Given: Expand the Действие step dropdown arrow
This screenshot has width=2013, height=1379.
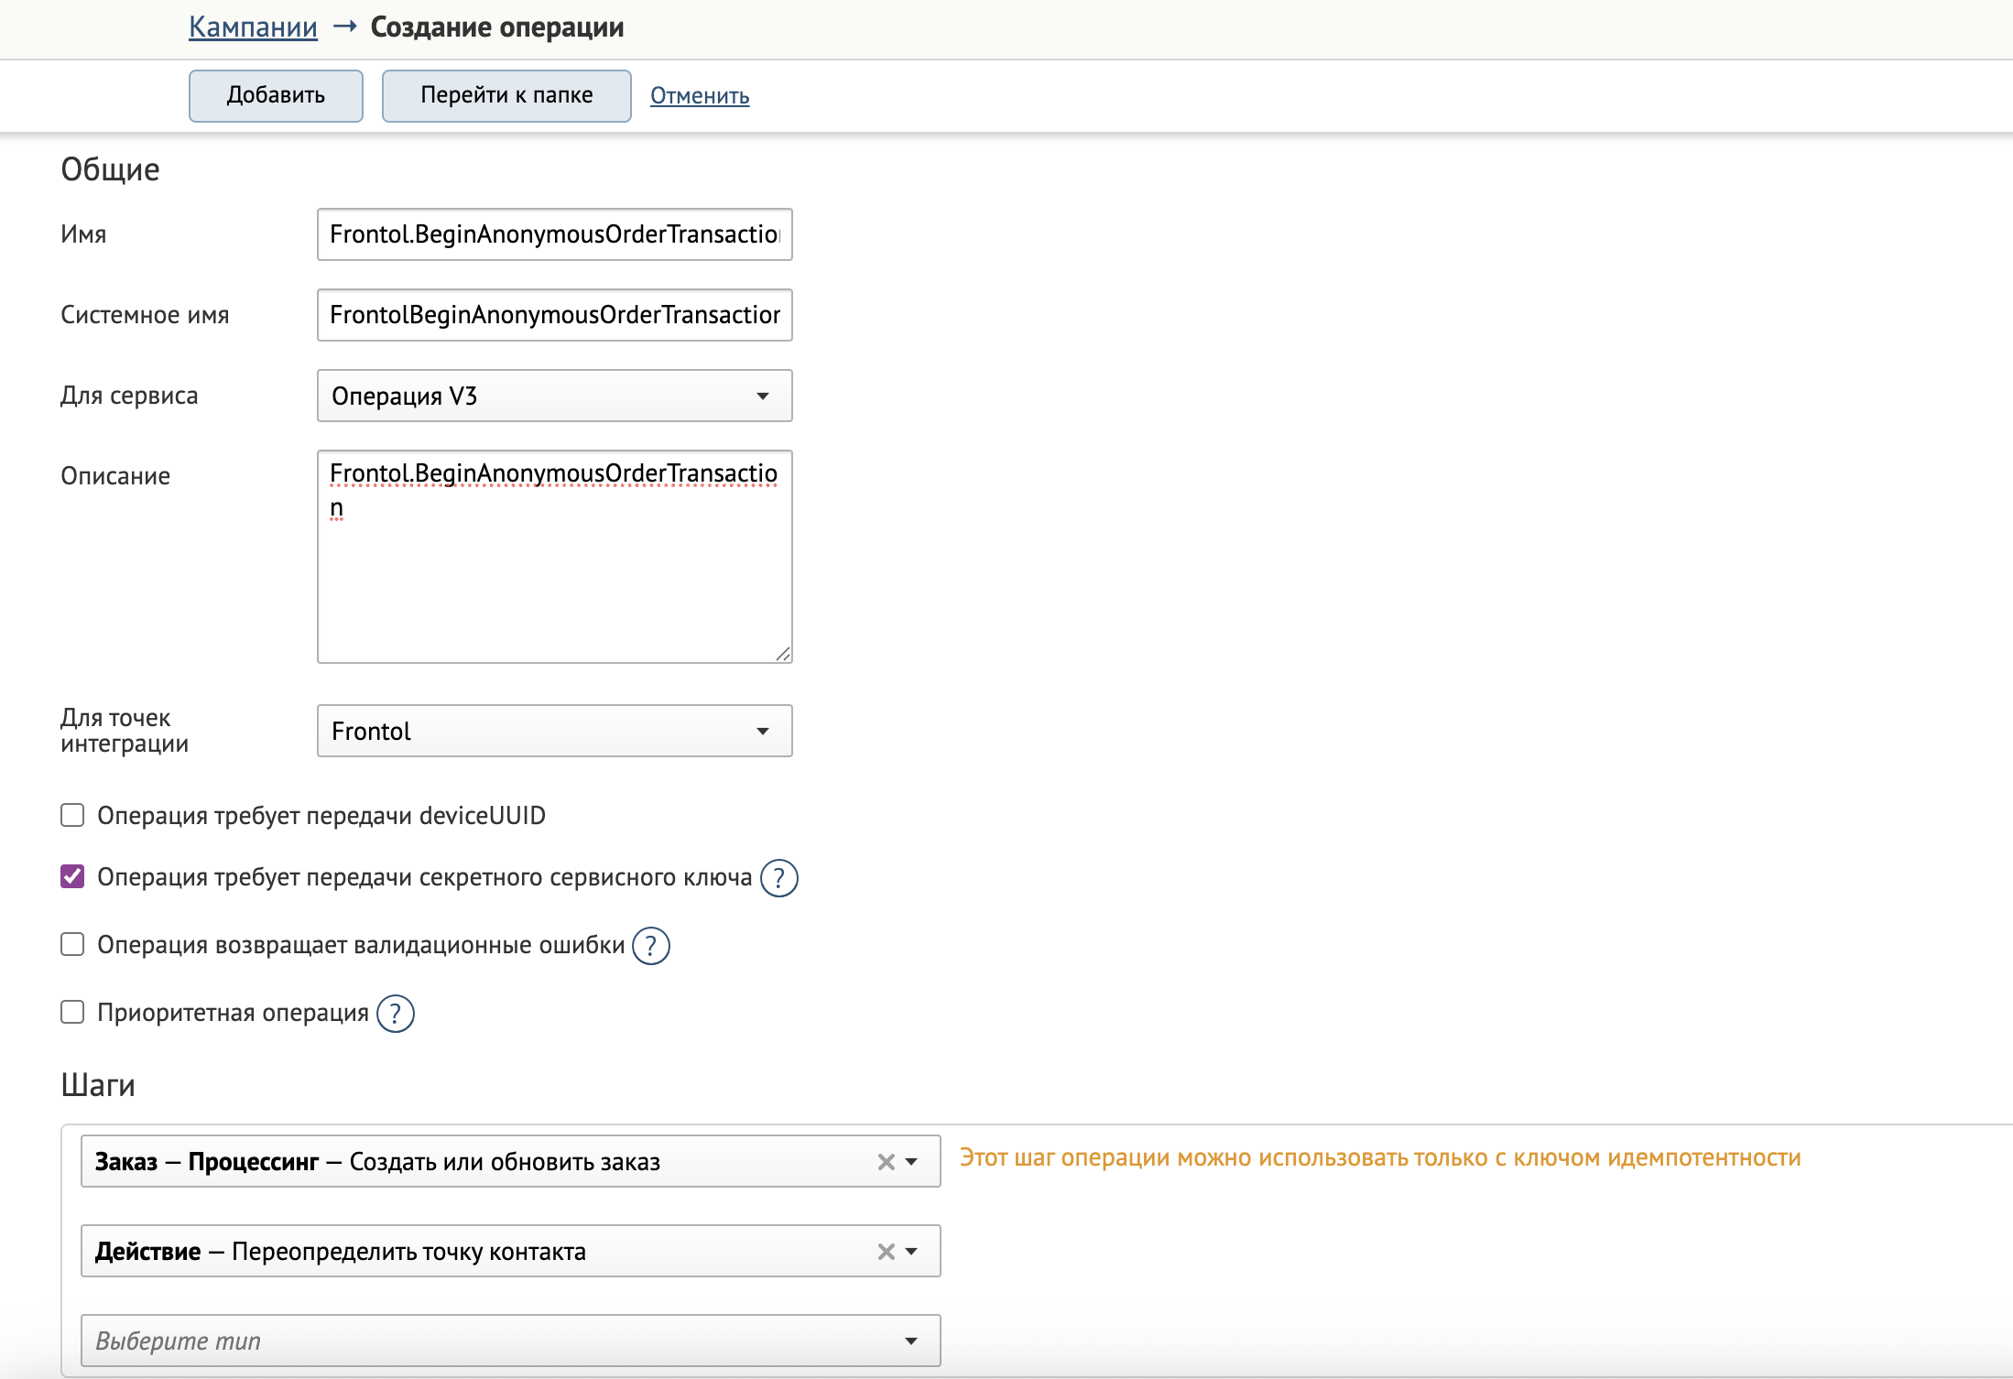Looking at the screenshot, I should coord(911,1252).
